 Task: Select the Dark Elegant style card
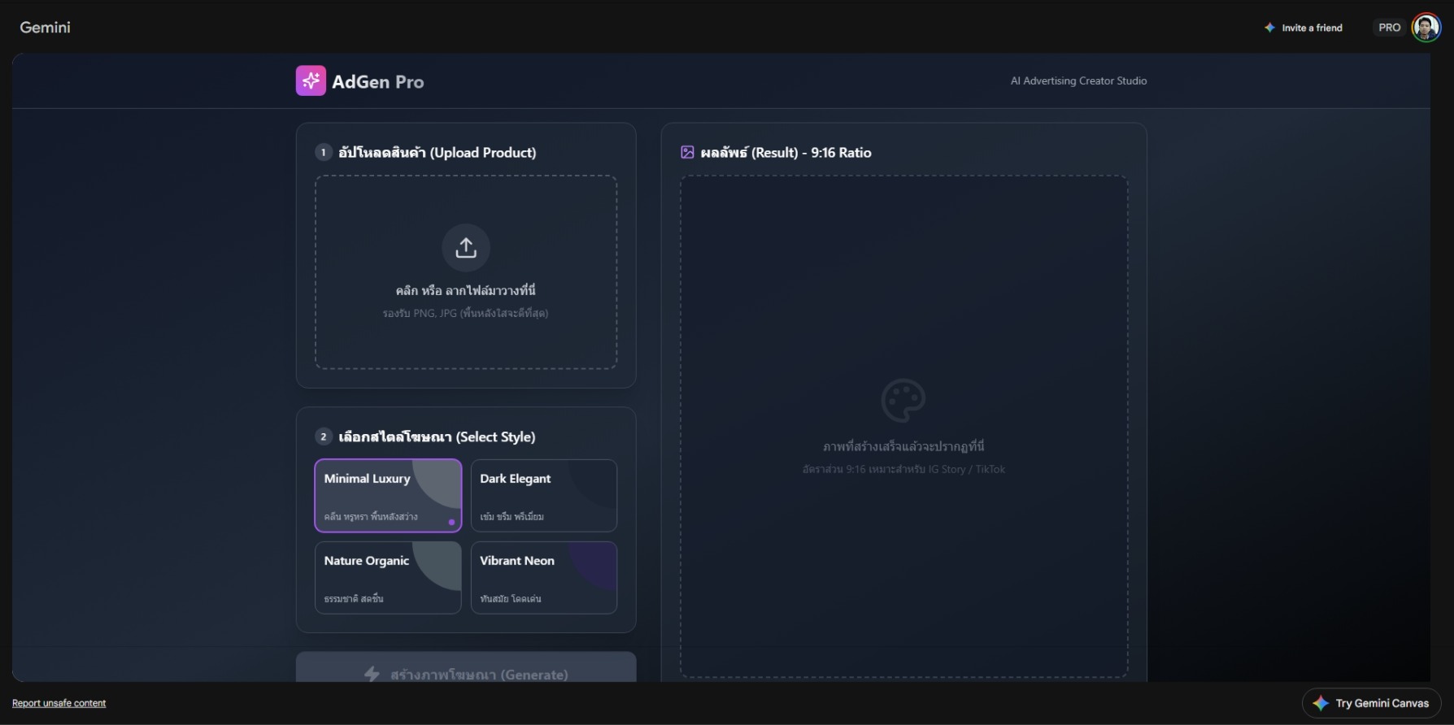(544, 496)
